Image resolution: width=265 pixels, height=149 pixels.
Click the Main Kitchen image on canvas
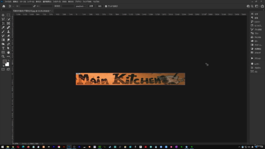click(x=130, y=79)
